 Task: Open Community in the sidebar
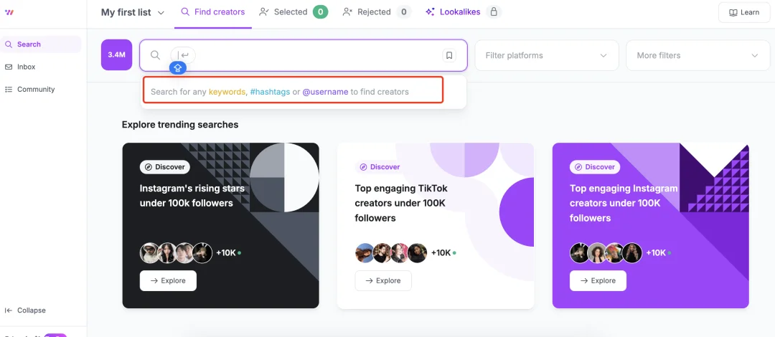click(35, 90)
